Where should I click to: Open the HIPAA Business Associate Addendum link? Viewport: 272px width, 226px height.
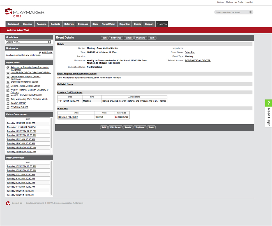[65, 203]
